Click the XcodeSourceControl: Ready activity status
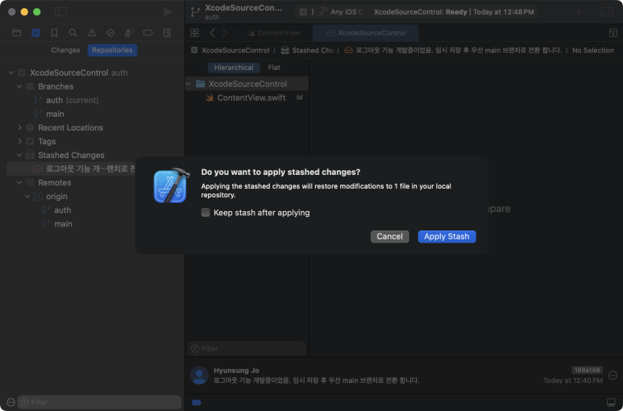This screenshot has height=411, width=623. (454, 12)
